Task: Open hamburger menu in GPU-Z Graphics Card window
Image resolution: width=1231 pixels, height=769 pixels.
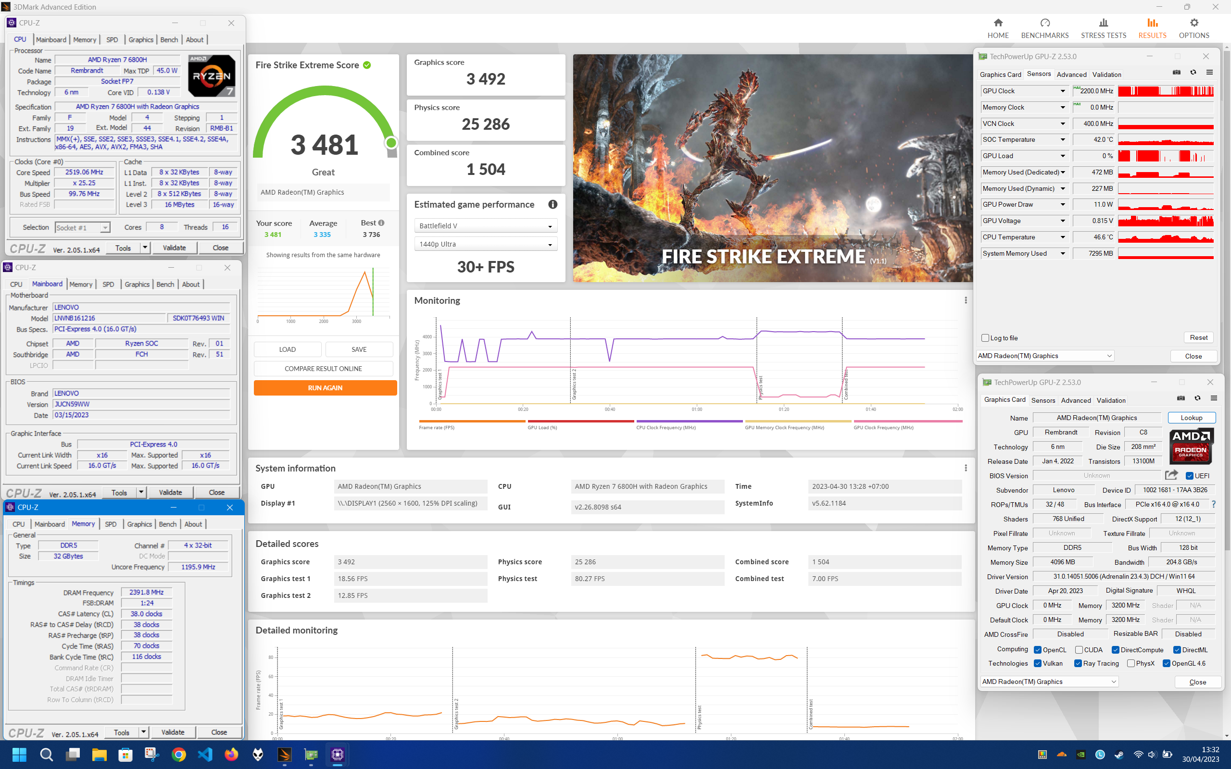Action: pyautogui.click(x=1214, y=398)
